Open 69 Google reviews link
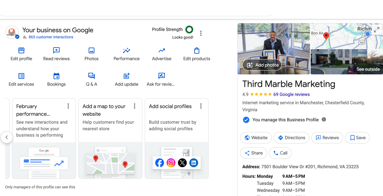 coord(291,94)
